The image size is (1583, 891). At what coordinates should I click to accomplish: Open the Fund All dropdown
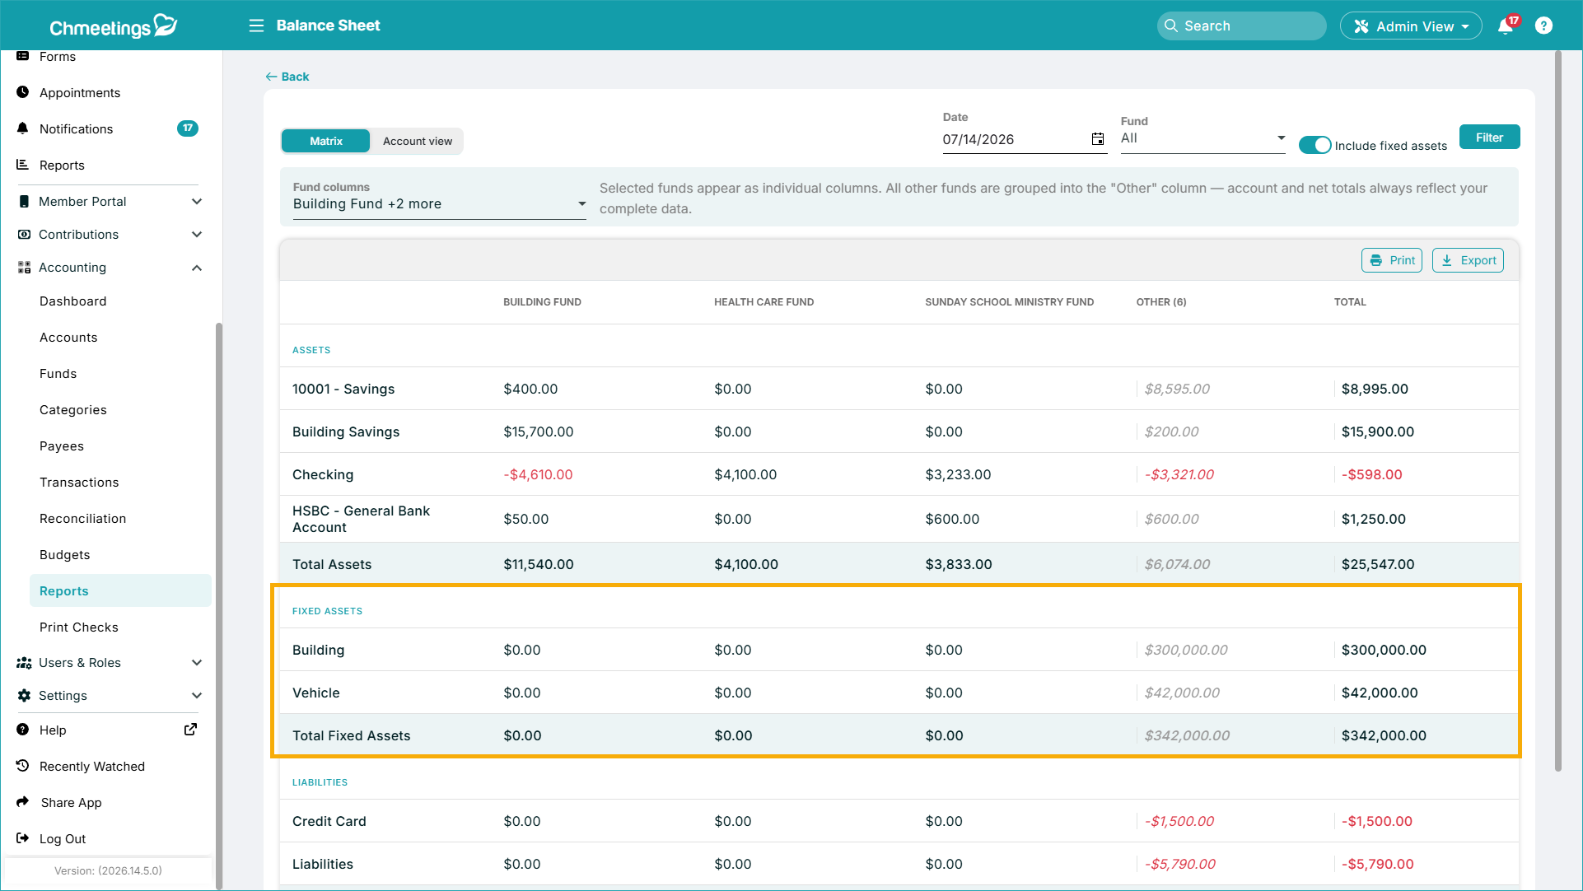[x=1202, y=138]
